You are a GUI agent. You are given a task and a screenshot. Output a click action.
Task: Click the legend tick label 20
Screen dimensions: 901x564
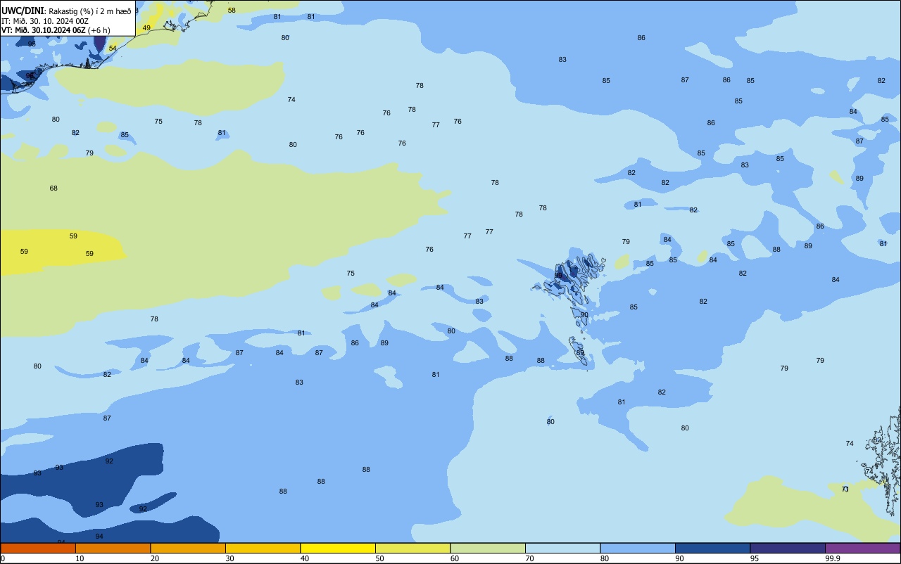(155, 558)
